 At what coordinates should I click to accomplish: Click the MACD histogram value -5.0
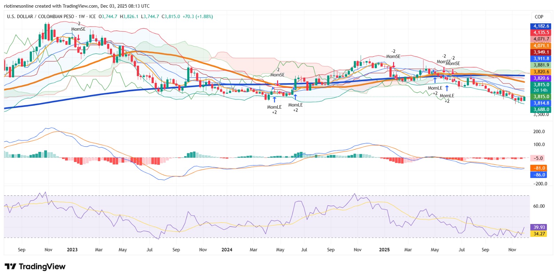[538, 158]
